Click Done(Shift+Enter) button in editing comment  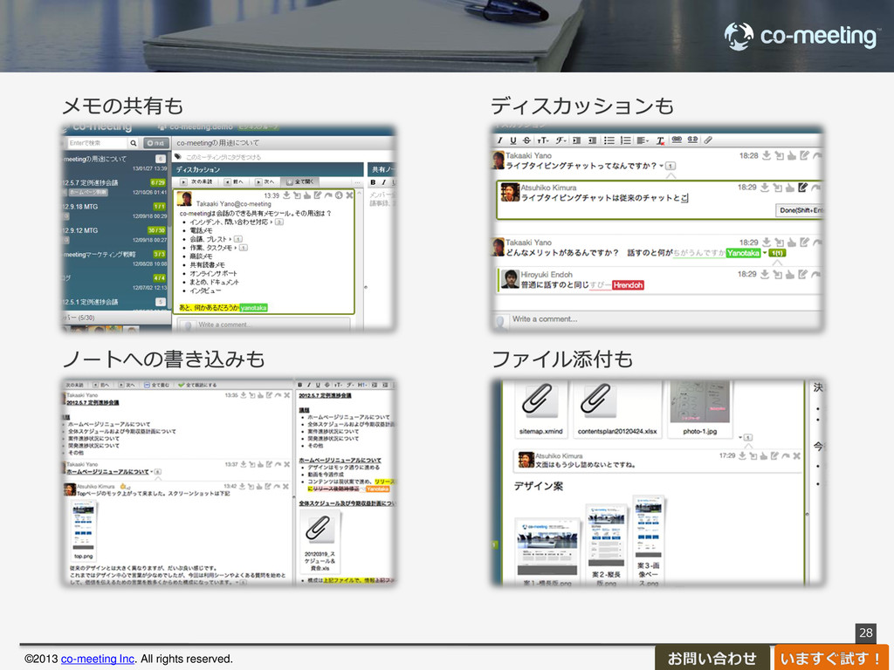(801, 210)
